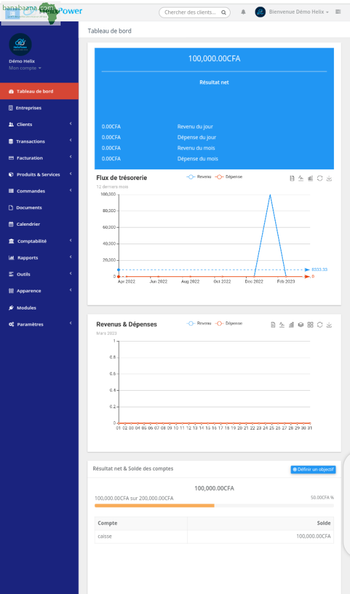Open Bienvenue Démo Helix user dropdown
Image resolution: width=350 pixels, height=594 pixels.
coord(298,12)
